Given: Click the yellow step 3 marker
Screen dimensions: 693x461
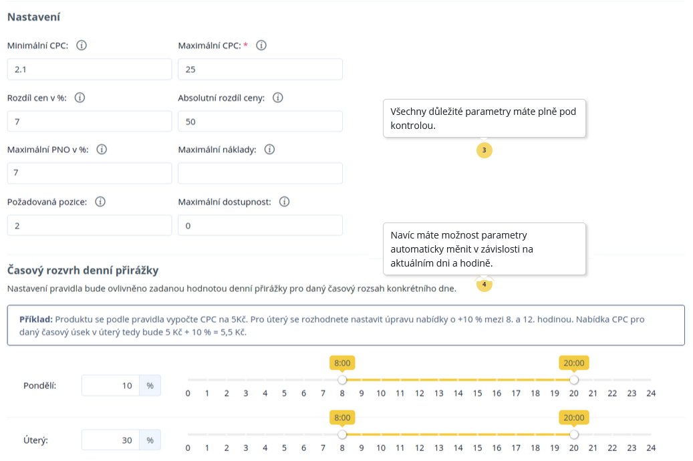Looking at the screenshot, I should [x=484, y=150].
